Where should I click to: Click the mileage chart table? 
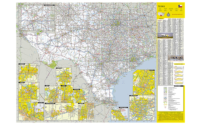pos(171,117)
